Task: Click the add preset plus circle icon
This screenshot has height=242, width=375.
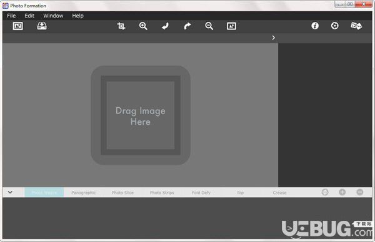Action: tap(342, 192)
